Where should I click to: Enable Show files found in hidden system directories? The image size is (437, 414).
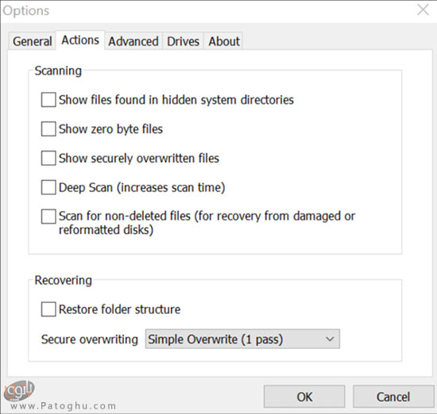coord(48,100)
